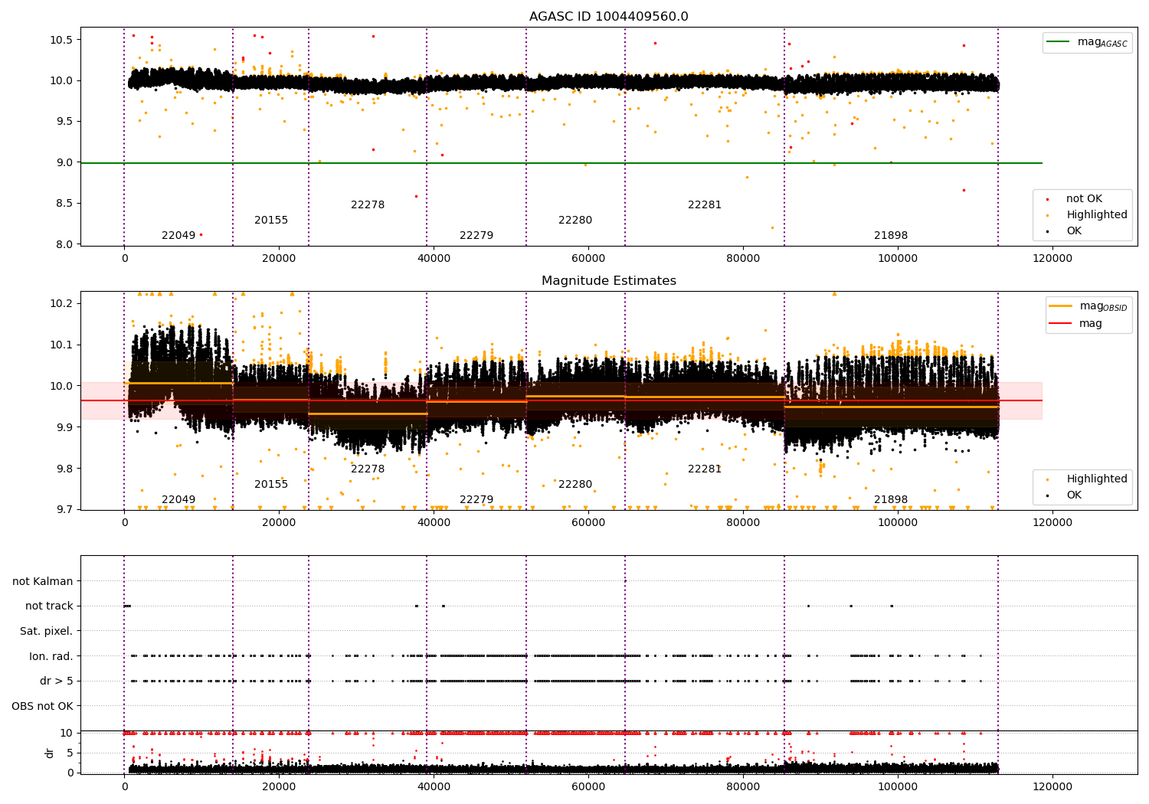Image resolution: width=1149 pixels, height=804 pixels.
Task: Click the red 'not OK' legend marker
Action: (x=1047, y=199)
